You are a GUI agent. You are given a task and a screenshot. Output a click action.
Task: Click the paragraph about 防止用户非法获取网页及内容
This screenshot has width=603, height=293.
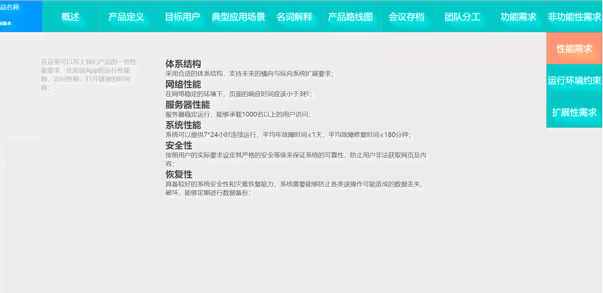point(296,159)
